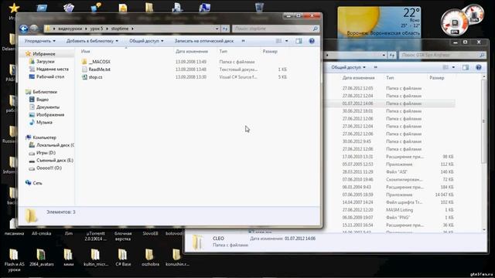The image size is (495, 278).
Task: Click the search field in back Explorer window
Action: pyautogui.click(x=442, y=55)
